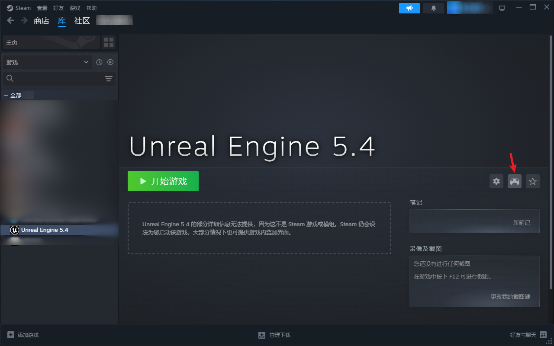Image resolution: width=554 pixels, height=346 pixels.
Task: Click the Unreal Engine logo icon in list
Action: [x=15, y=230]
